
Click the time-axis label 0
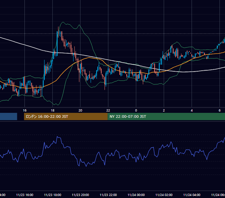coord(136,110)
